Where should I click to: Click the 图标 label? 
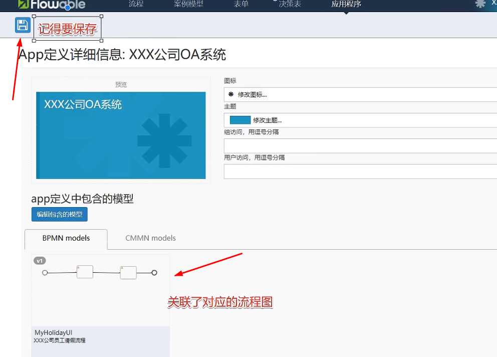pyautogui.click(x=230, y=81)
